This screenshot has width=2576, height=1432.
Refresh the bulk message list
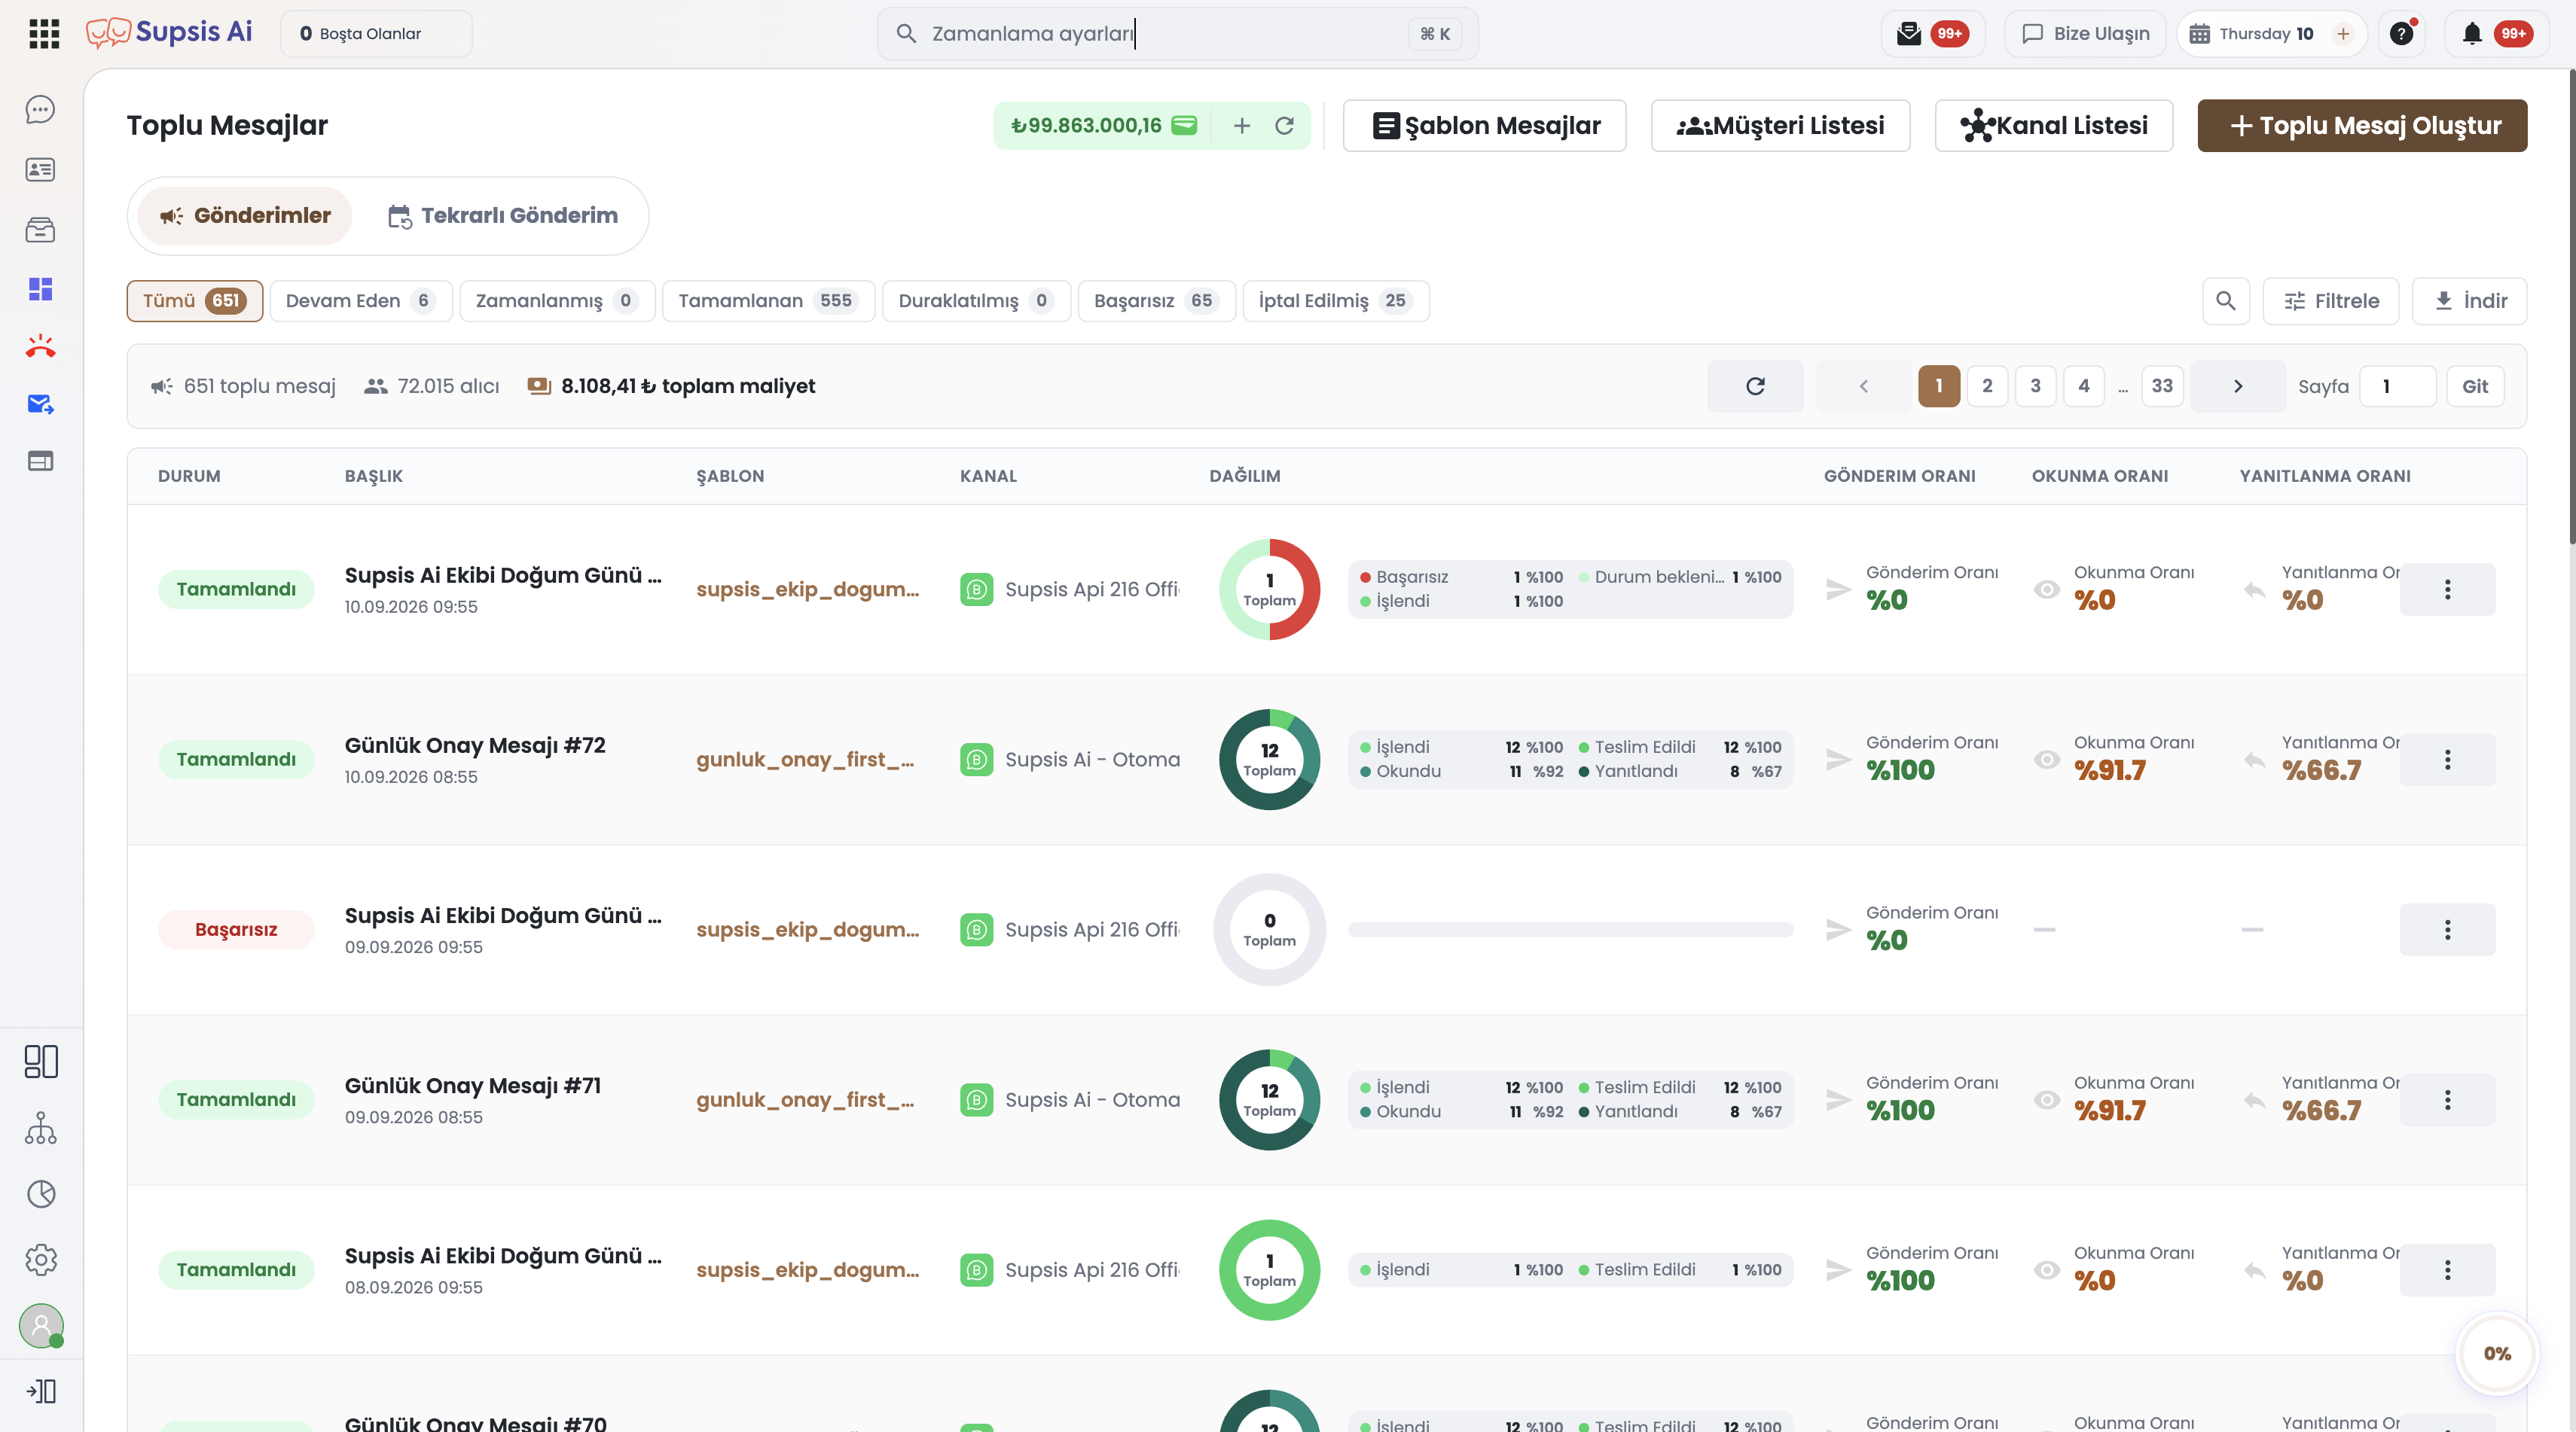(1755, 385)
